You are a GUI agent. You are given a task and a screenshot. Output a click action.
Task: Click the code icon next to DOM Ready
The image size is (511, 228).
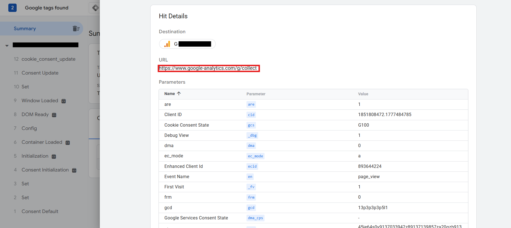54,115
